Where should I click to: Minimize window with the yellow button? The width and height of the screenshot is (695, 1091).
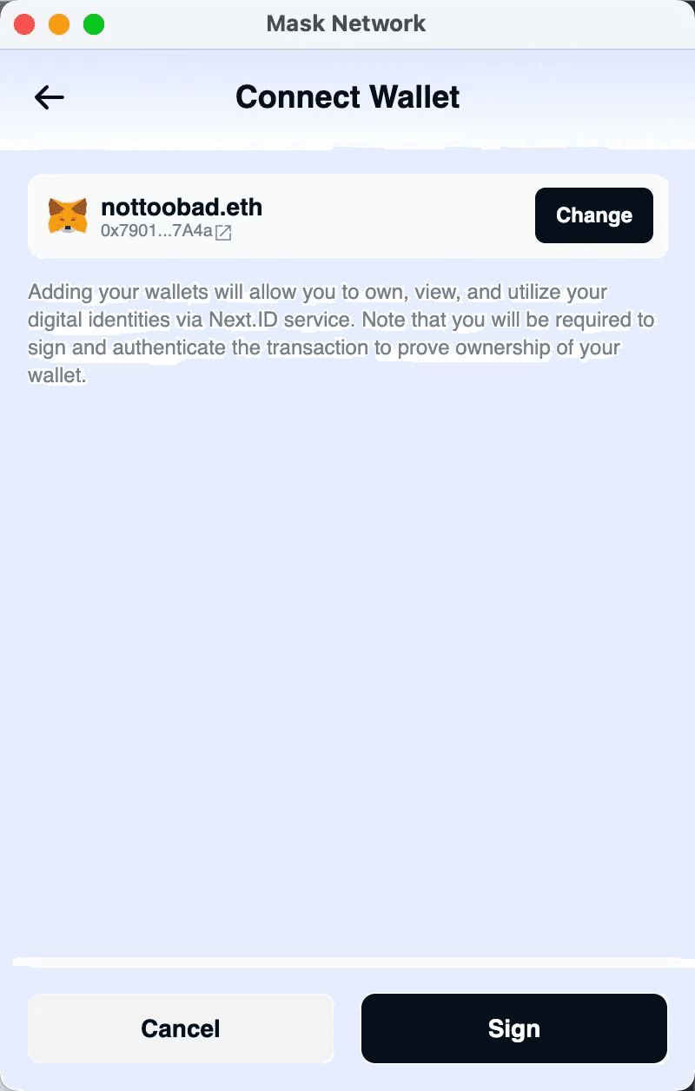point(59,24)
